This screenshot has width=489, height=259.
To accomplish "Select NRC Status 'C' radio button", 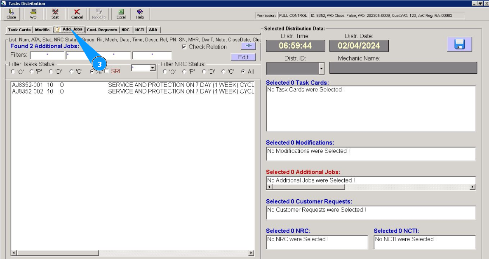I will (x=223, y=72).
